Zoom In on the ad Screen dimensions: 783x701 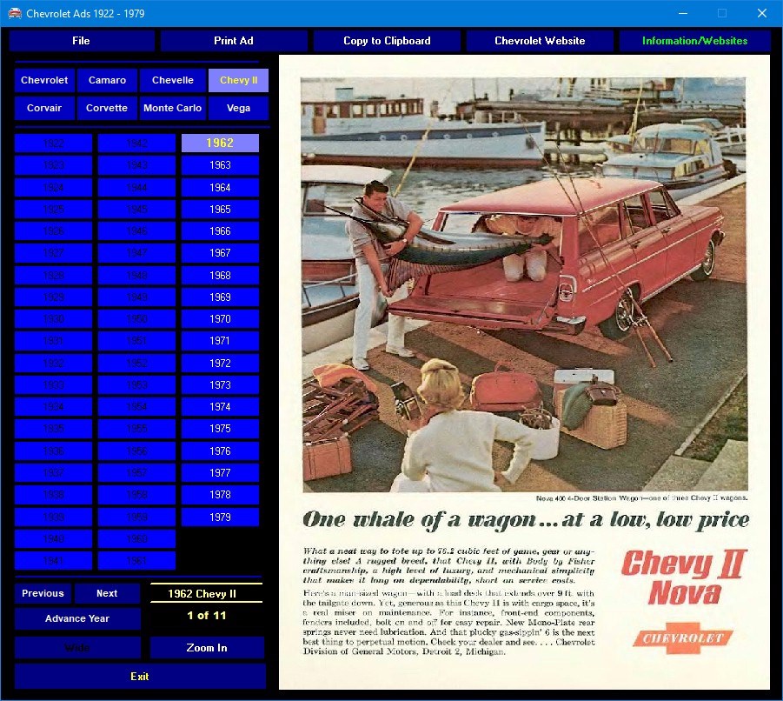pyautogui.click(x=207, y=648)
